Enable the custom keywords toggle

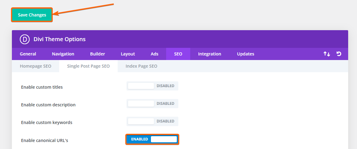coord(152,121)
